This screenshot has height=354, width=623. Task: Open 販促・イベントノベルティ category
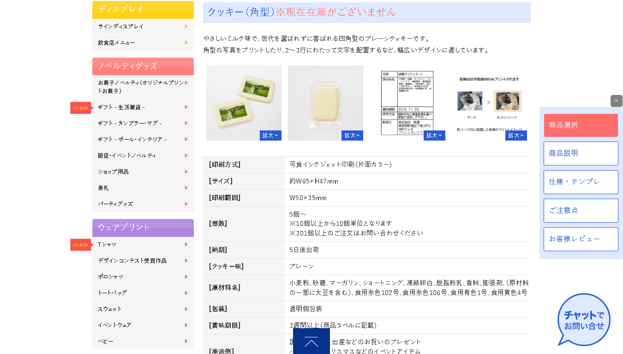pyautogui.click(x=143, y=155)
